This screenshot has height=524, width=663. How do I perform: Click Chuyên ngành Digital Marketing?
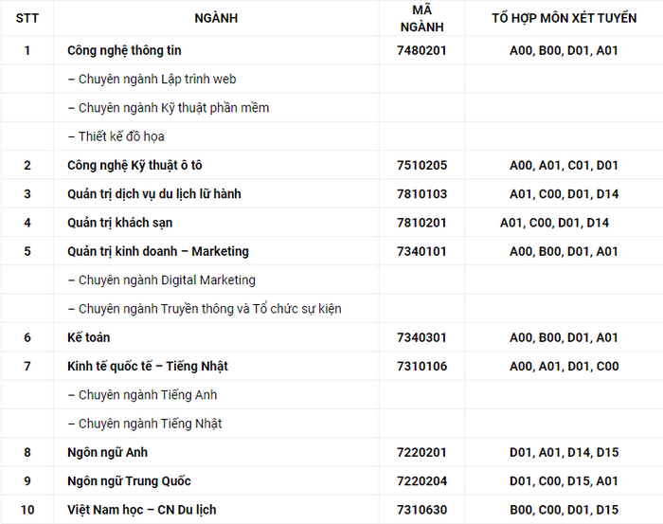coord(162,280)
